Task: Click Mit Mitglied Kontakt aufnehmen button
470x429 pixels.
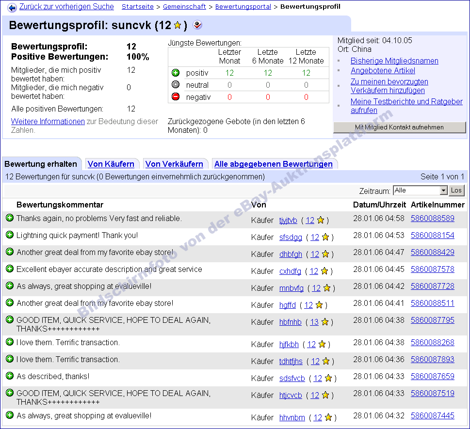Action: point(399,127)
